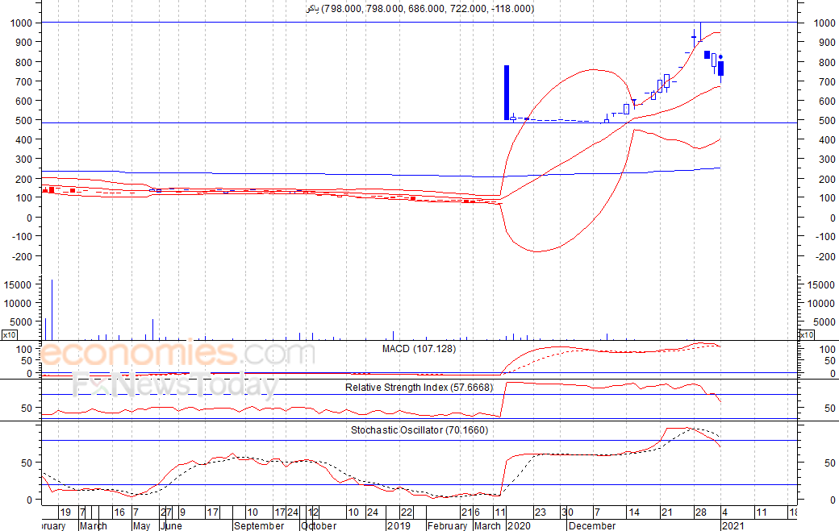Screen dimensions: 839x531
Task: Select the Stochastic Oscillator (70.1660) label
Action: [x=419, y=430]
